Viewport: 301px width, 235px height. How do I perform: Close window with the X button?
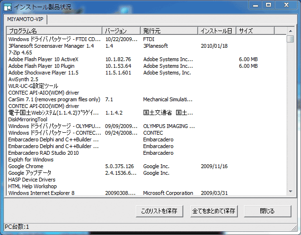point(287,5)
